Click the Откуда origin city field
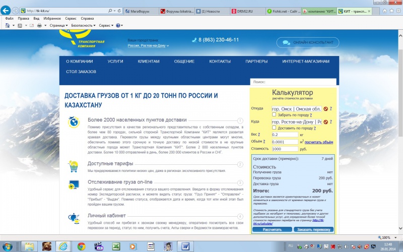 (297, 109)
